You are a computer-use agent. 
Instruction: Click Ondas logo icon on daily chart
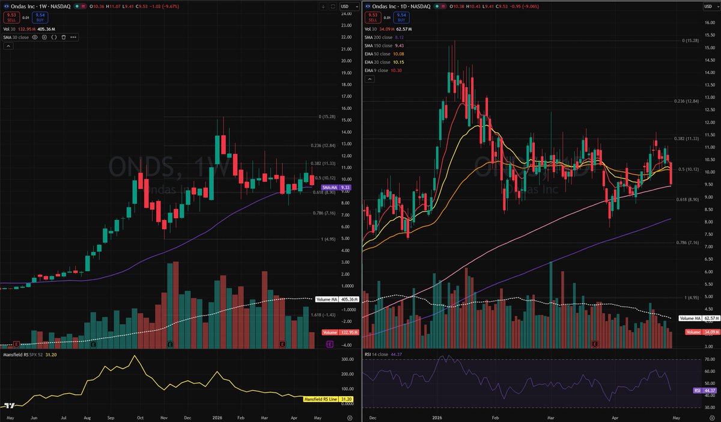point(368,7)
